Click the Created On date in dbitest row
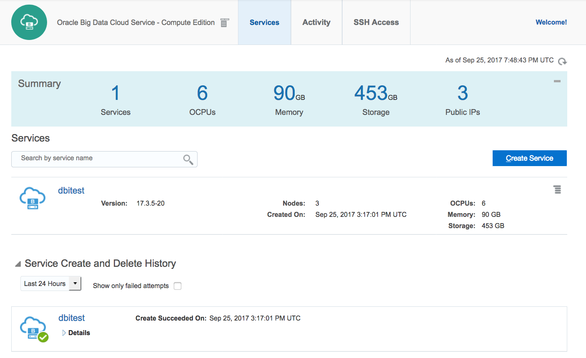 (361, 215)
